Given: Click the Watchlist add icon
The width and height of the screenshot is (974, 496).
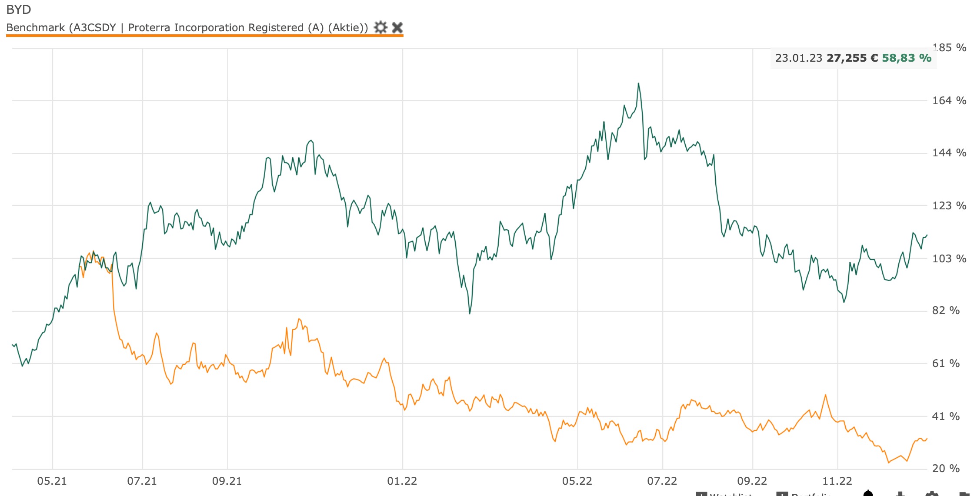Looking at the screenshot, I should (701, 494).
